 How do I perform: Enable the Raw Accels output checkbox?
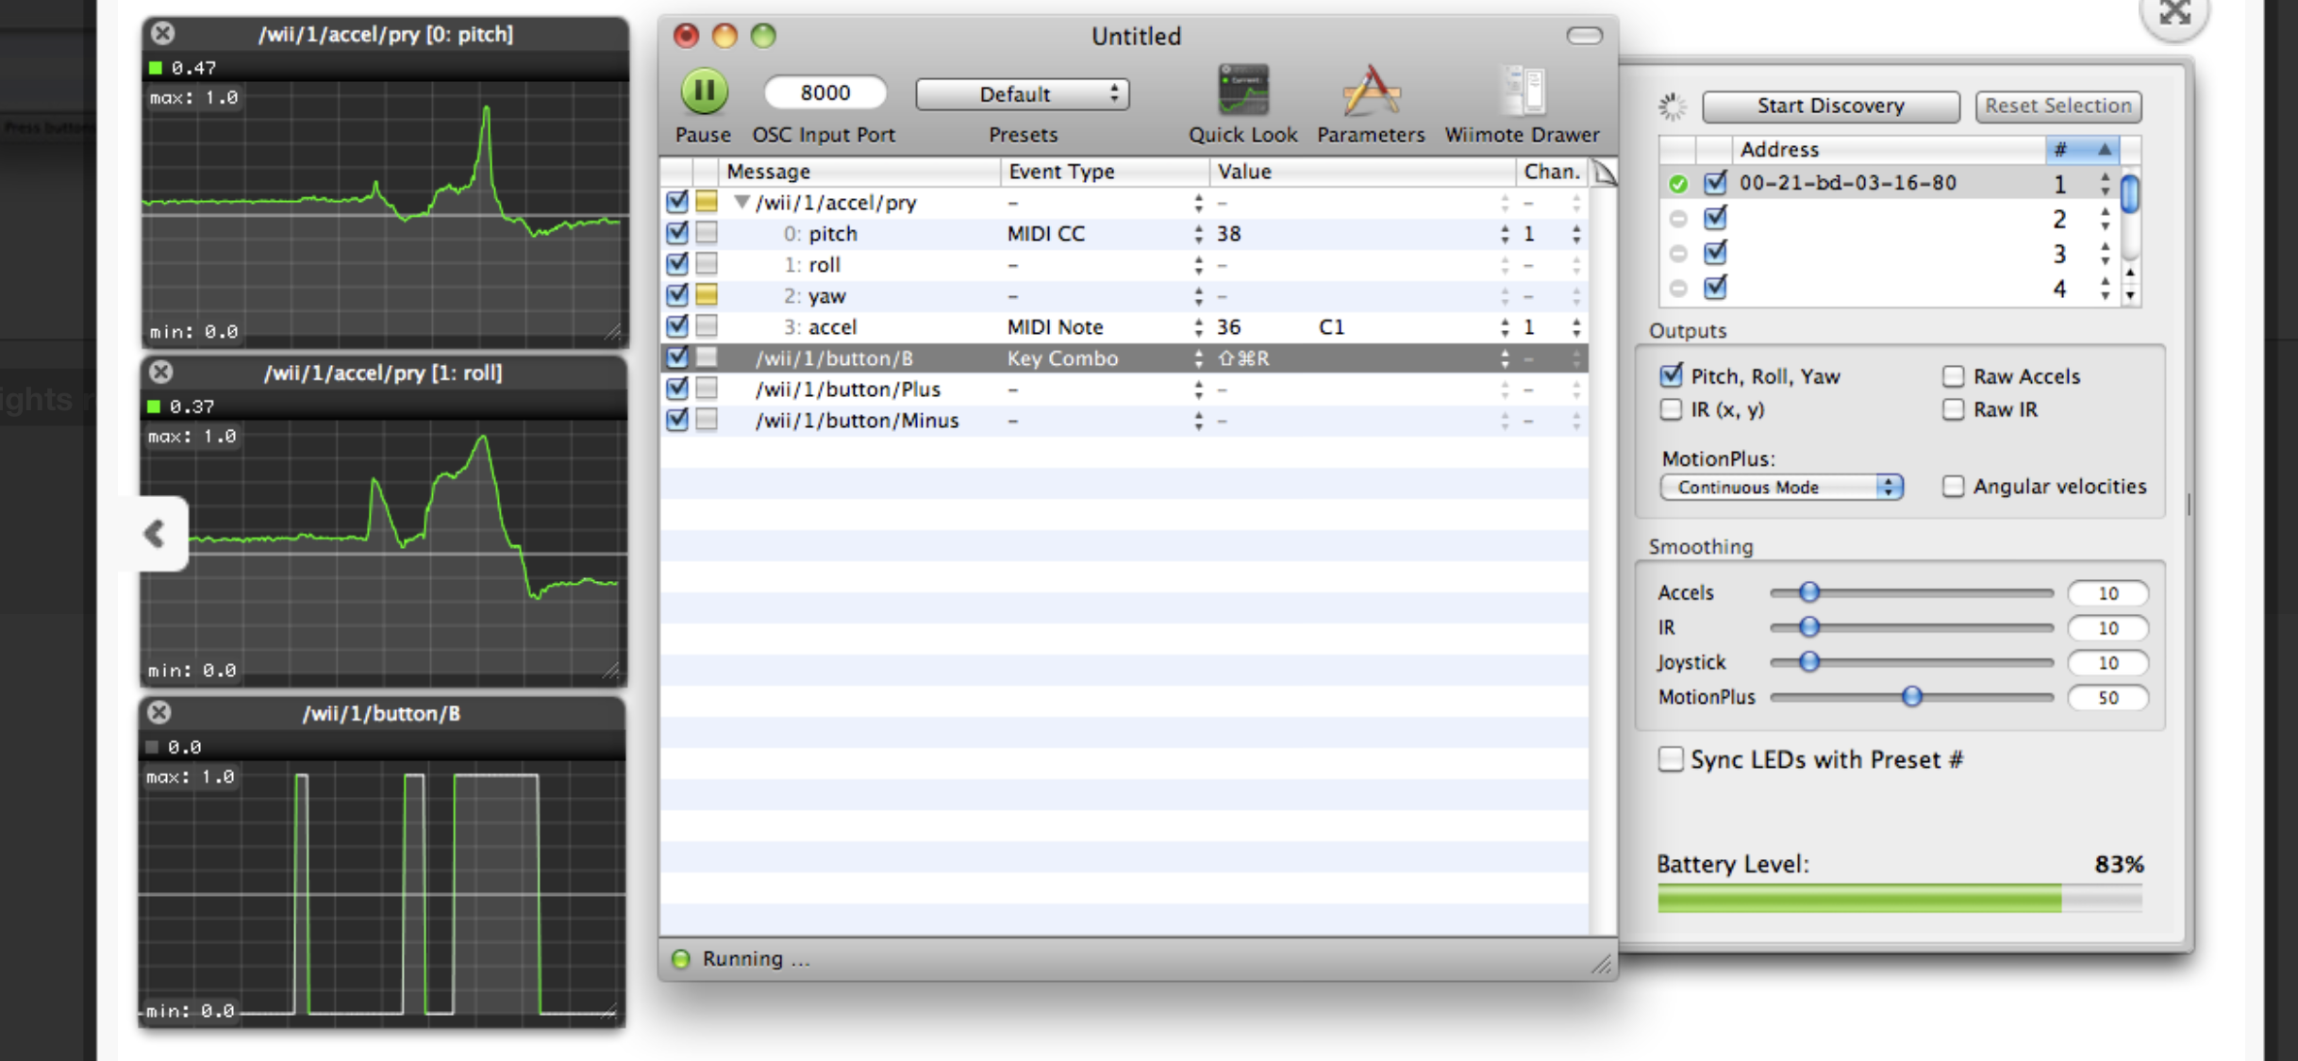click(1953, 376)
